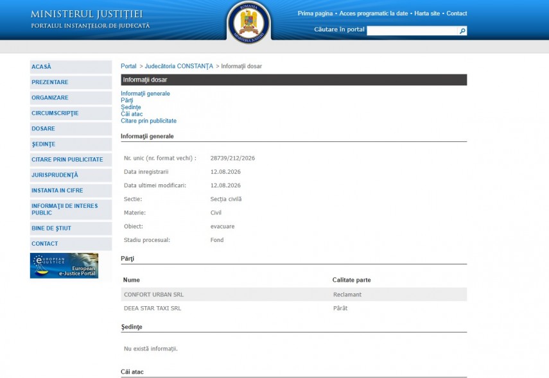Image resolution: width=549 pixels, height=378 pixels.
Task: Click Informaţii dosar breadcrumb text
Action: [x=241, y=66]
